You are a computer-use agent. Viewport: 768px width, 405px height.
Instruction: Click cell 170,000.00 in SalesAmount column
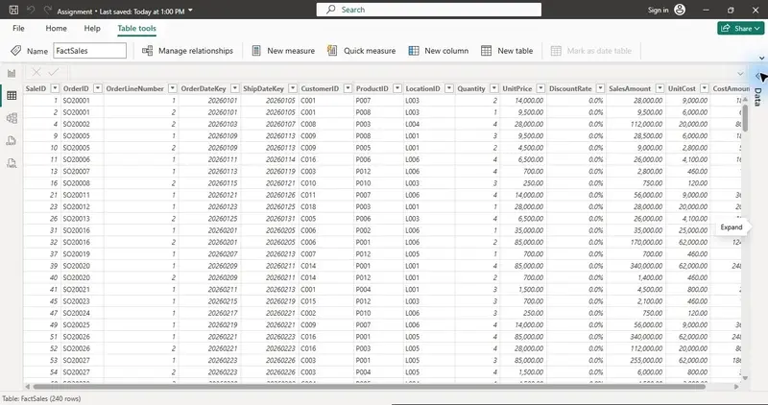pos(636,243)
